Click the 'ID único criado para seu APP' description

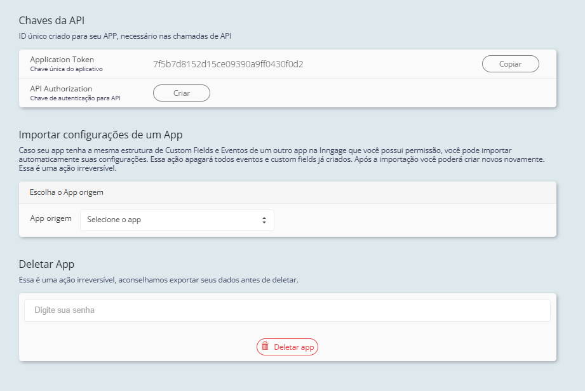125,36
